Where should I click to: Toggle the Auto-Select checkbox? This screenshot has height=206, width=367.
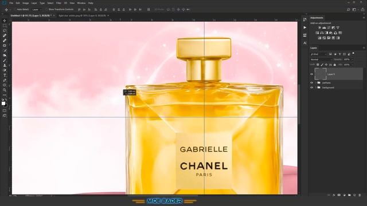15,10
